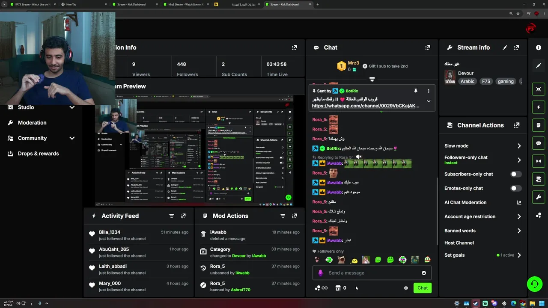The image size is (548, 308).
Task: Open Followers-only chat options chevron
Action: 519,160
